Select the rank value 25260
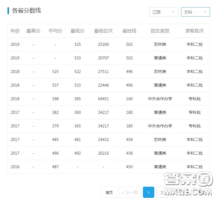The width and height of the screenshot is (215, 198). [x=103, y=44]
